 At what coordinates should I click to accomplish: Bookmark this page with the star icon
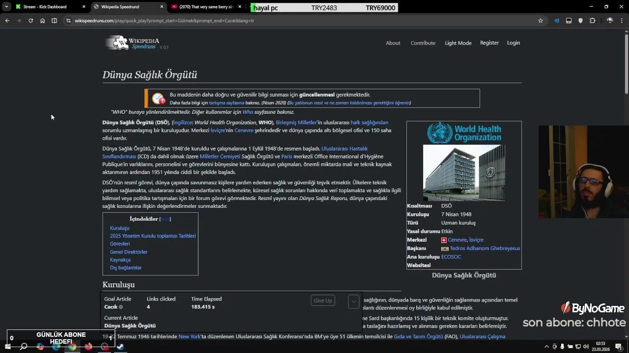click(541, 21)
